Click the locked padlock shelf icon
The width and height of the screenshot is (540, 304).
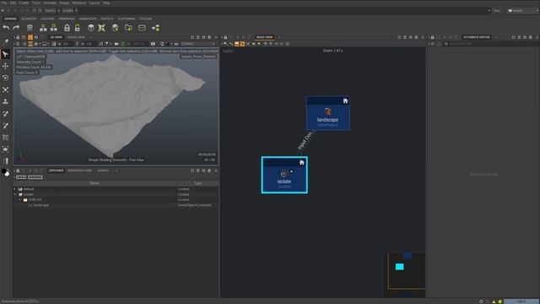67,28
